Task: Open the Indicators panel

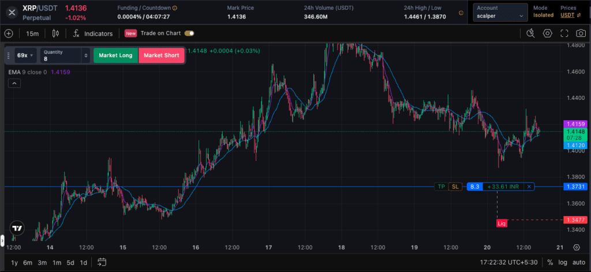Action: (93, 33)
